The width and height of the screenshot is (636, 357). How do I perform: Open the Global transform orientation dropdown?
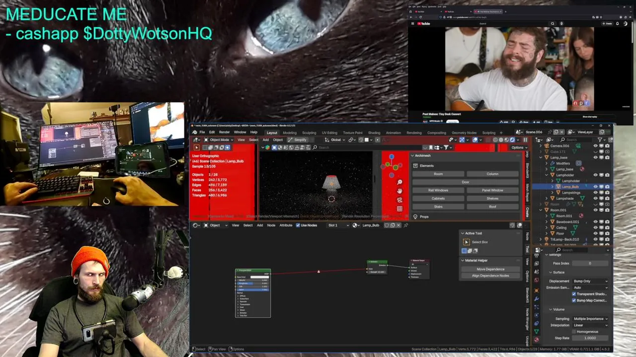[x=335, y=140]
